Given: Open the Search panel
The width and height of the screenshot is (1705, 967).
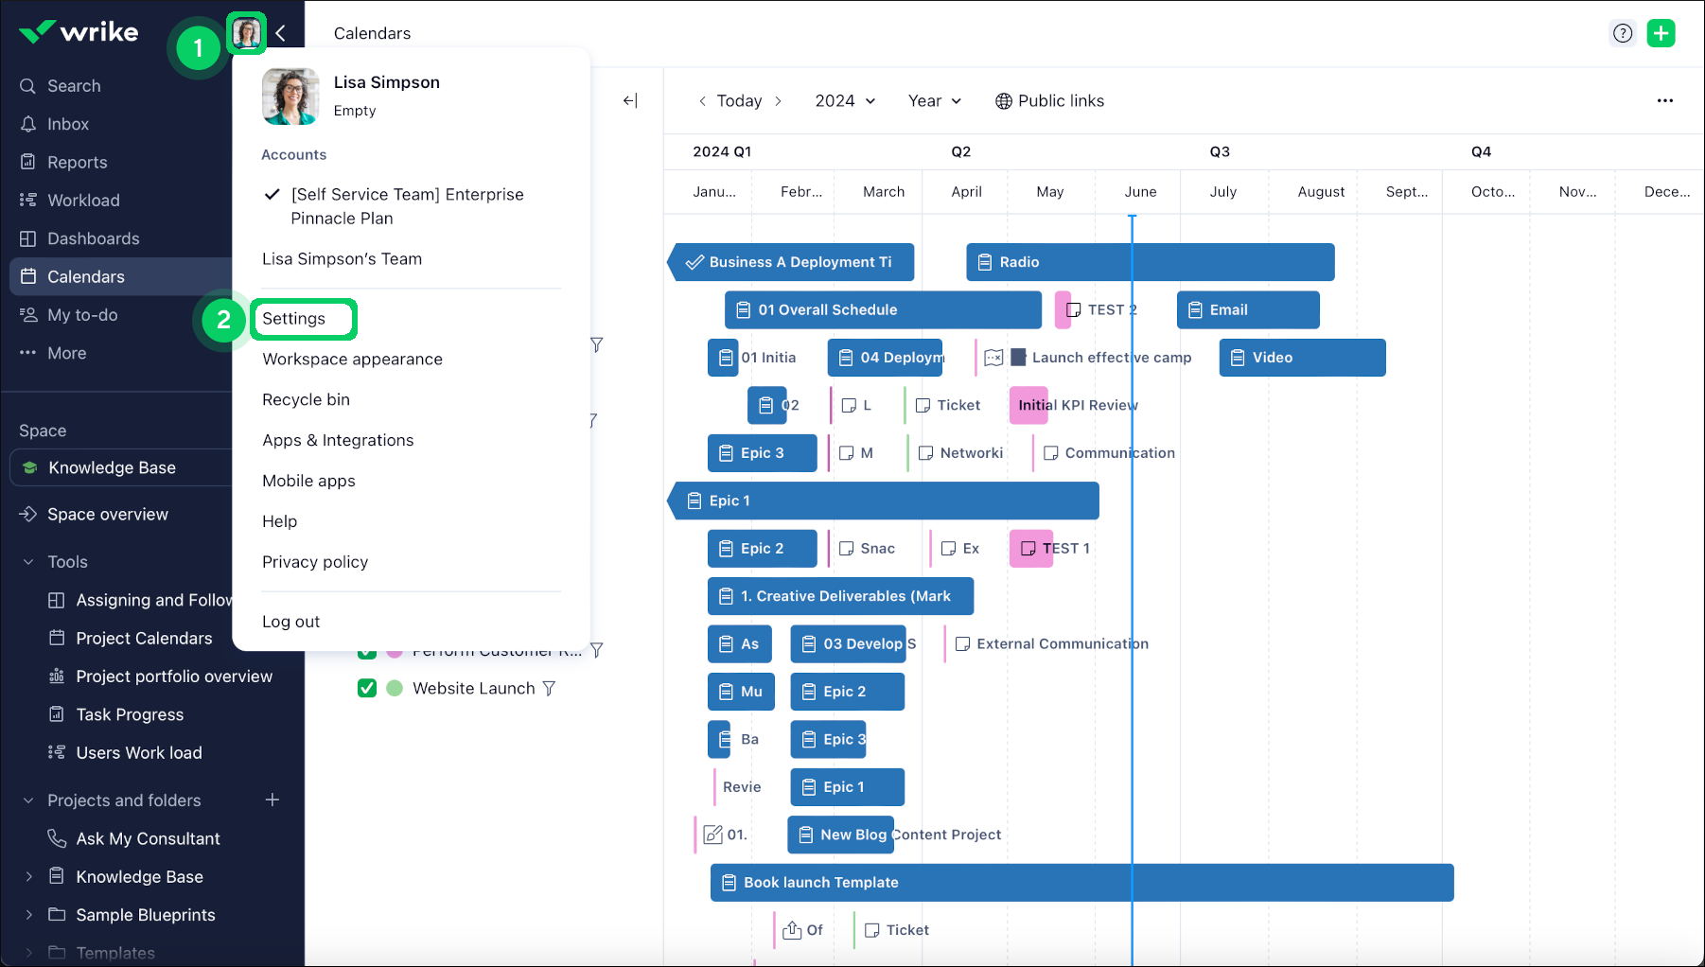Looking at the screenshot, I should tap(74, 85).
